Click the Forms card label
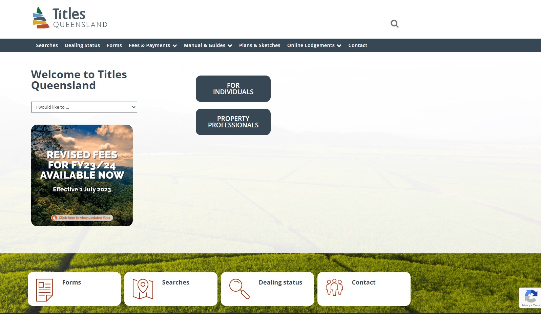 71,282
